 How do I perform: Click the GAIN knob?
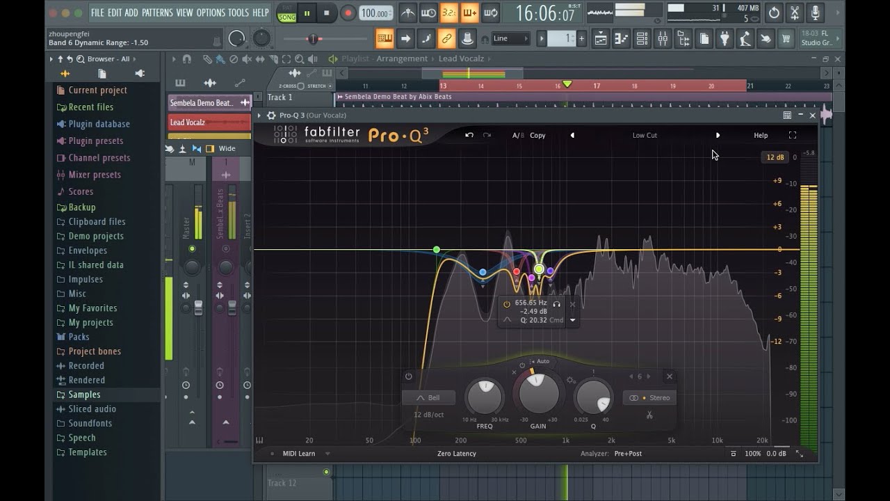coord(538,393)
